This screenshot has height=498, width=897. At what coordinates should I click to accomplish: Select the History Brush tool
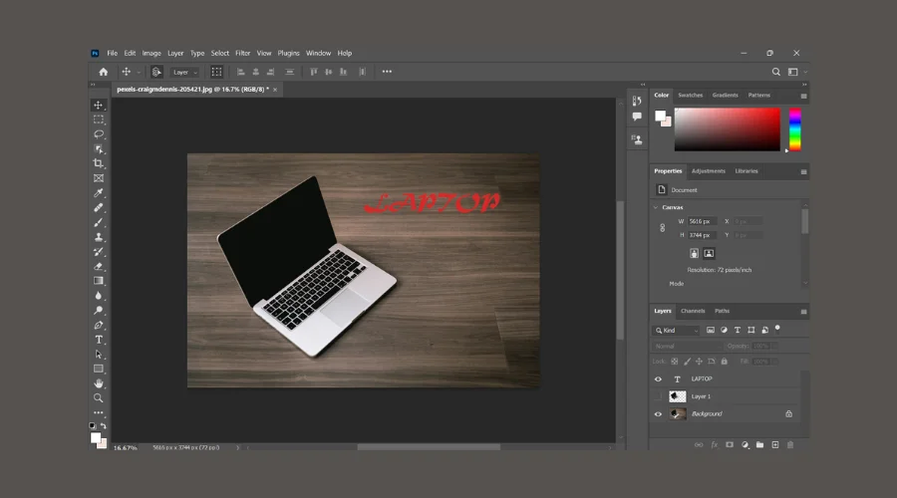coord(99,252)
